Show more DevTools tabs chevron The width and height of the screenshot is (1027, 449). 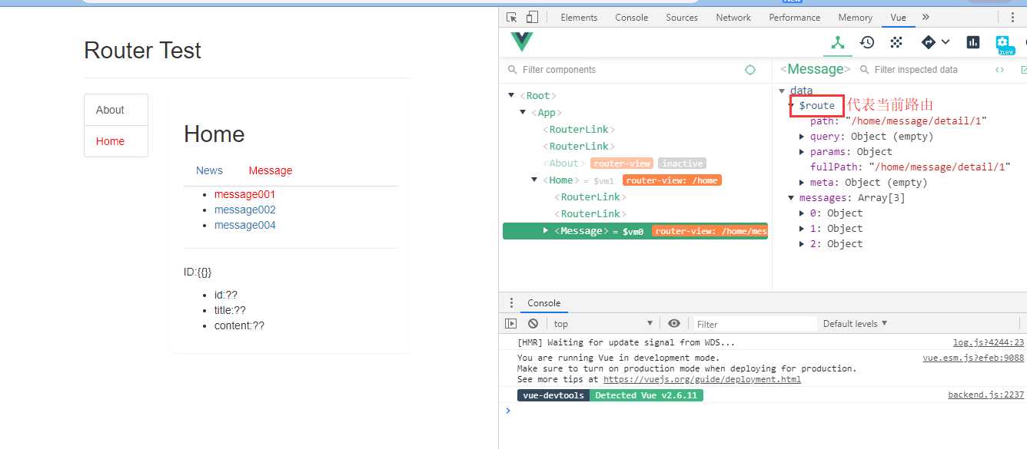coord(926,17)
